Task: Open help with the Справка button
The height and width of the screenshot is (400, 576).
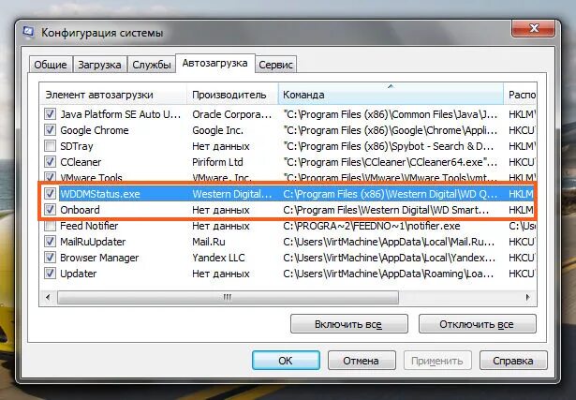Action: [x=513, y=361]
